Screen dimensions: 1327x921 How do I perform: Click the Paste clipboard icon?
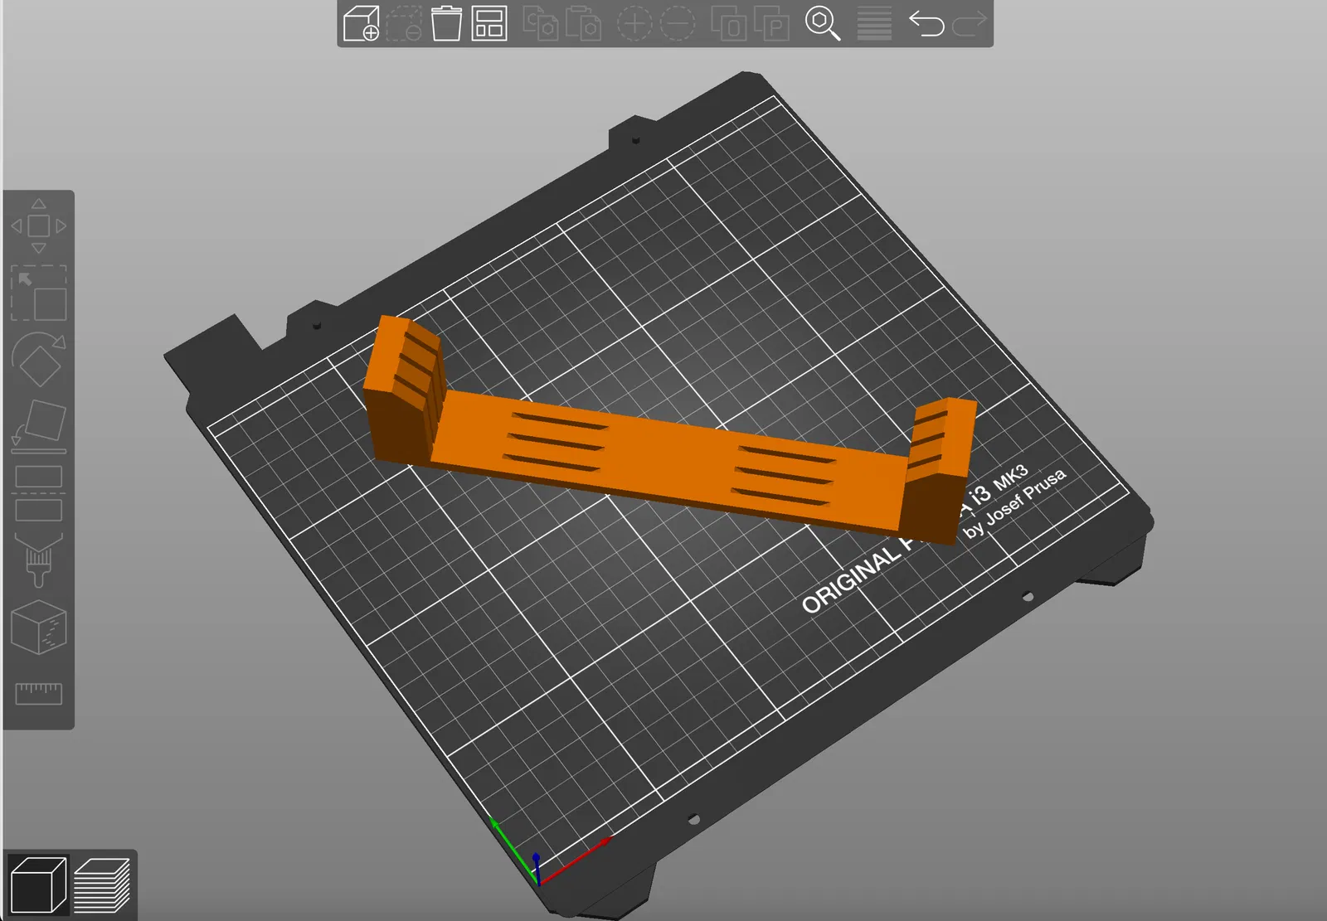583,22
